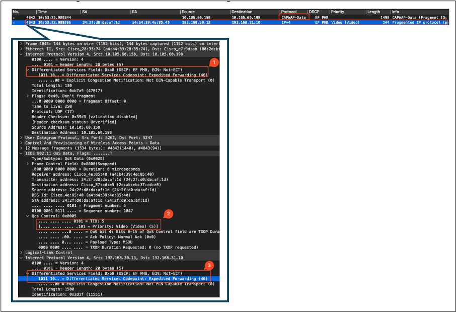Expand Frame Control Field 0x8800 node
Viewport: 456px width, 312px height.
(28, 164)
